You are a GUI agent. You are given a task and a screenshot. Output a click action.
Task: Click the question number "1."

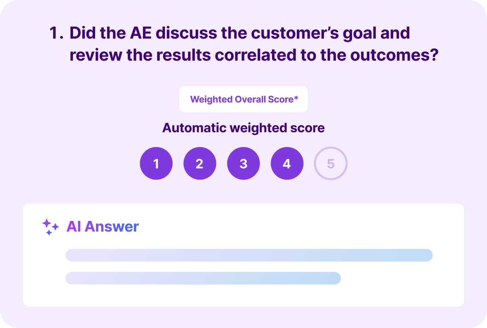tap(56, 33)
